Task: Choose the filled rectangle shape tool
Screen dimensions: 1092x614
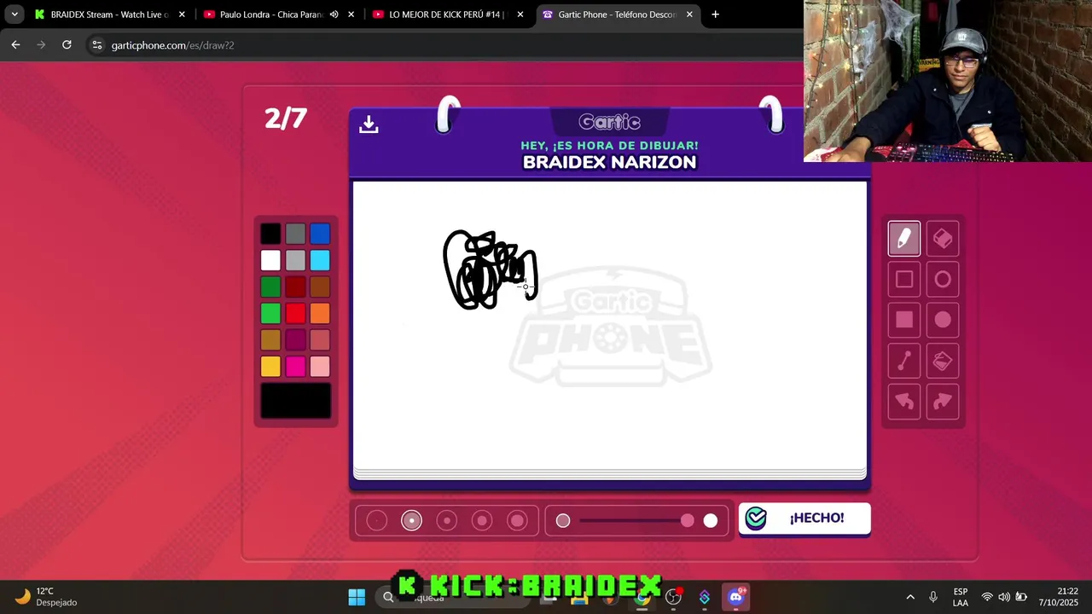Action: tap(904, 320)
